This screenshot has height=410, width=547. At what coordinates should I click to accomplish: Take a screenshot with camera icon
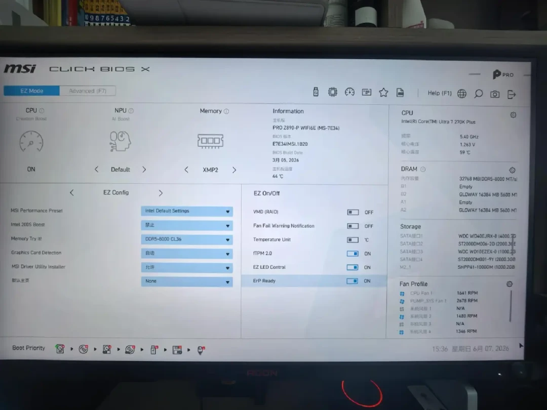495,94
